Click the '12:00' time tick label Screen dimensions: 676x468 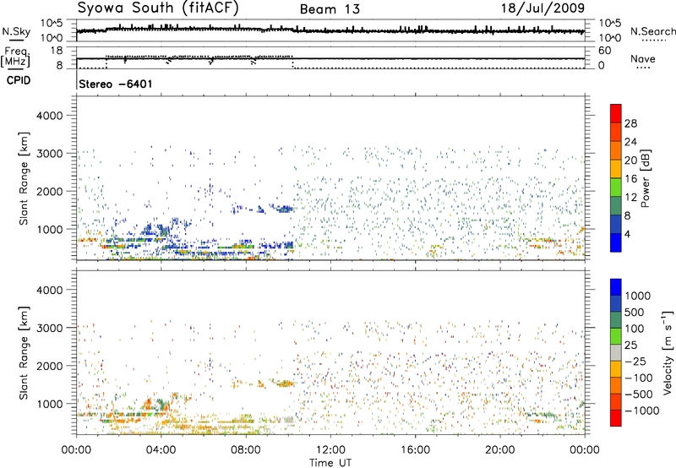pyautogui.click(x=330, y=450)
